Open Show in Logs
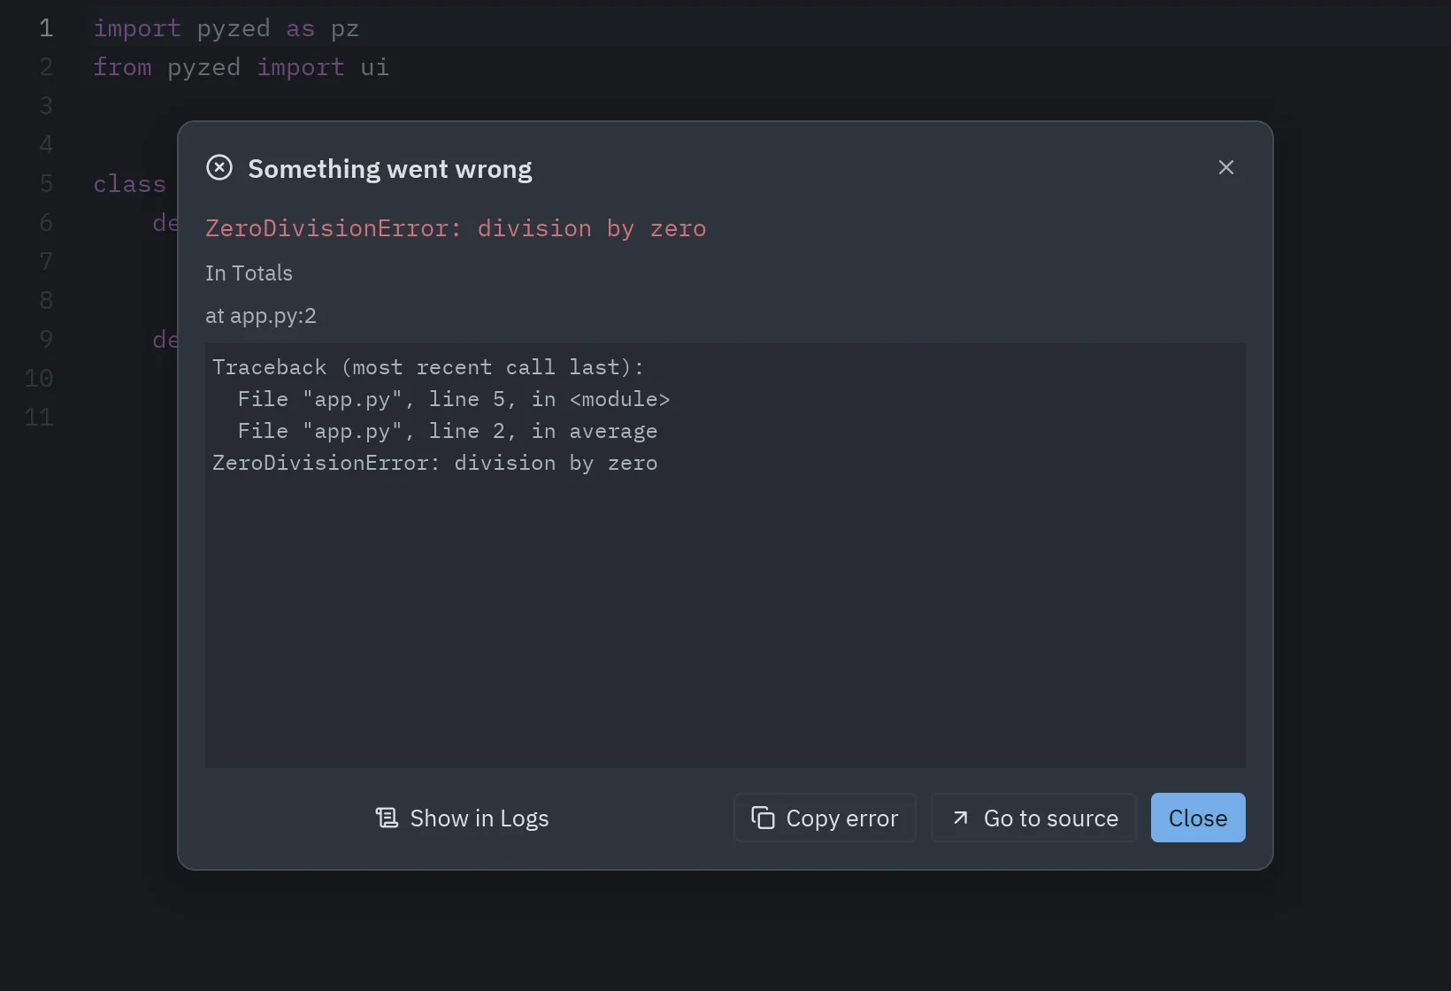 tap(462, 818)
